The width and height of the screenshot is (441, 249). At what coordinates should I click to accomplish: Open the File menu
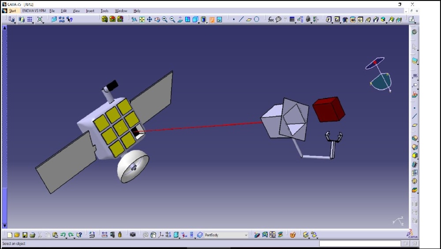(x=52, y=11)
